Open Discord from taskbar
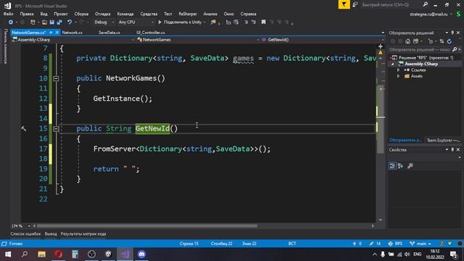The height and width of the screenshot is (261, 464). [142, 254]
